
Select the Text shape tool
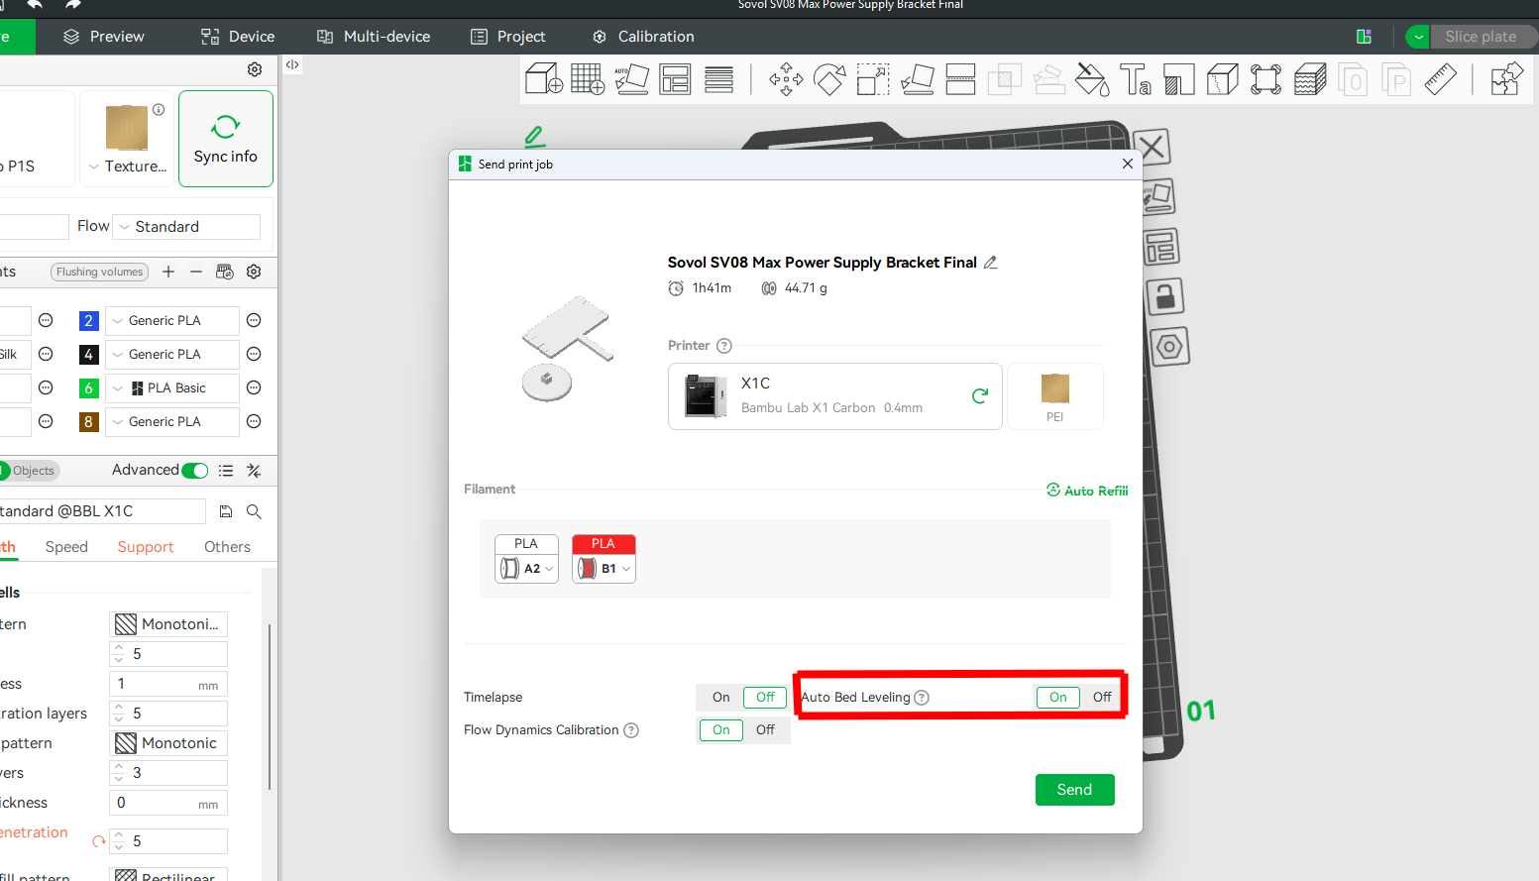(x=1136, y=78)
